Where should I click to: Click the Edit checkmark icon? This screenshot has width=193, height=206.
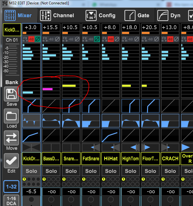point(12,161)
